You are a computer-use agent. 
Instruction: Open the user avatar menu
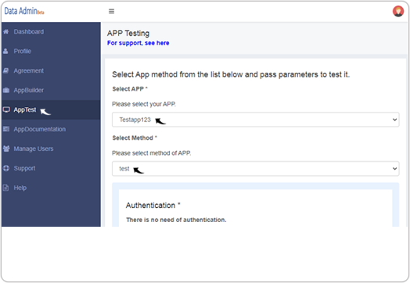click(x=398, y=11)
